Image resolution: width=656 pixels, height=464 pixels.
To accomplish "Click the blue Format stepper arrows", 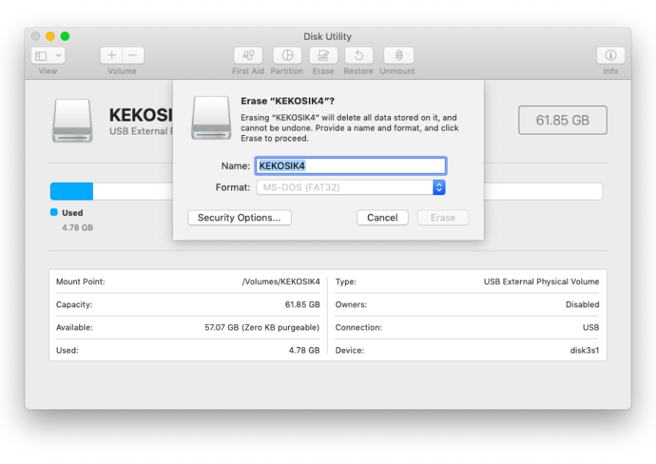I will point(439,187).
